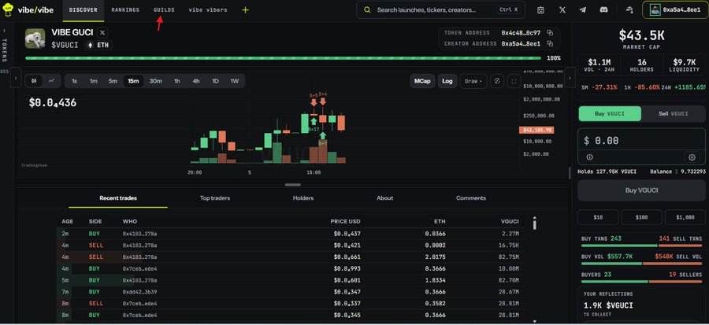Image resolution: width=709 pixels, height=325 pixels.
Task: Select the $10 preset amount
Action: 598,217
